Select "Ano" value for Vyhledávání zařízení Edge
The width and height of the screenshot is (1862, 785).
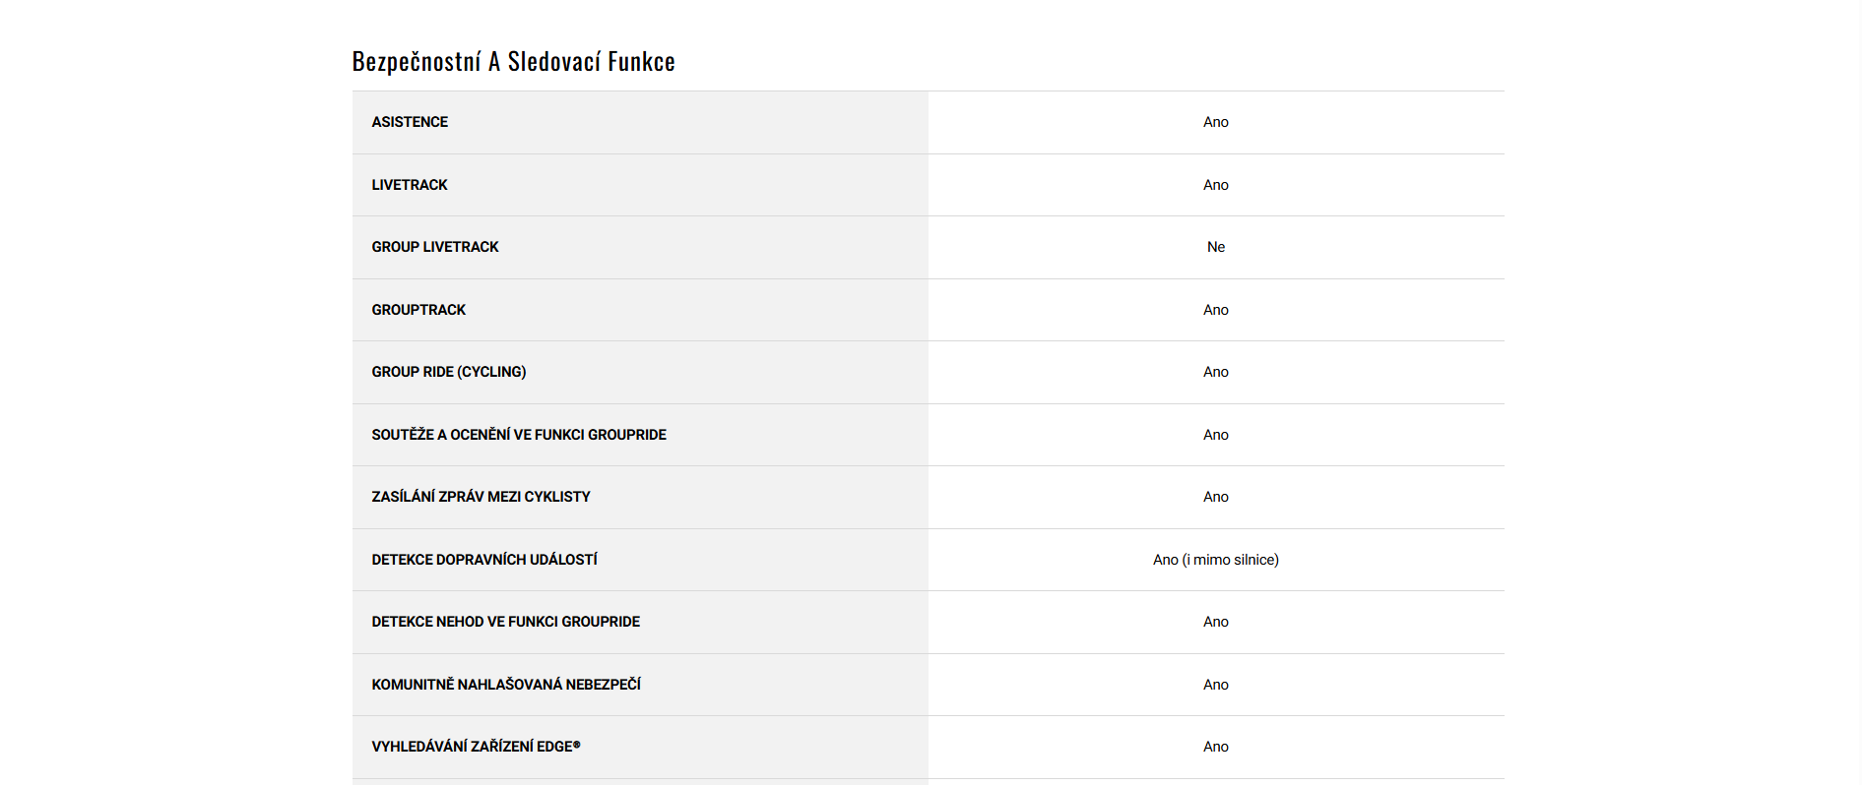click(1216, 747)
